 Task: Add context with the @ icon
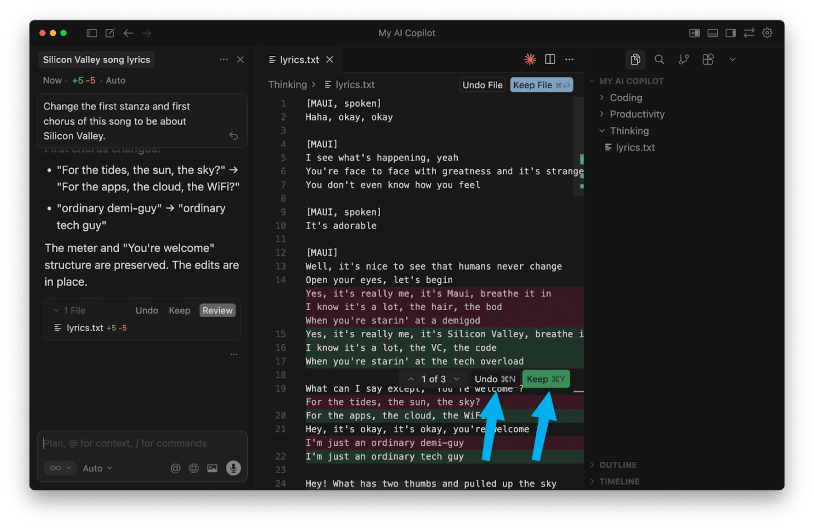[x=176, y=468]
